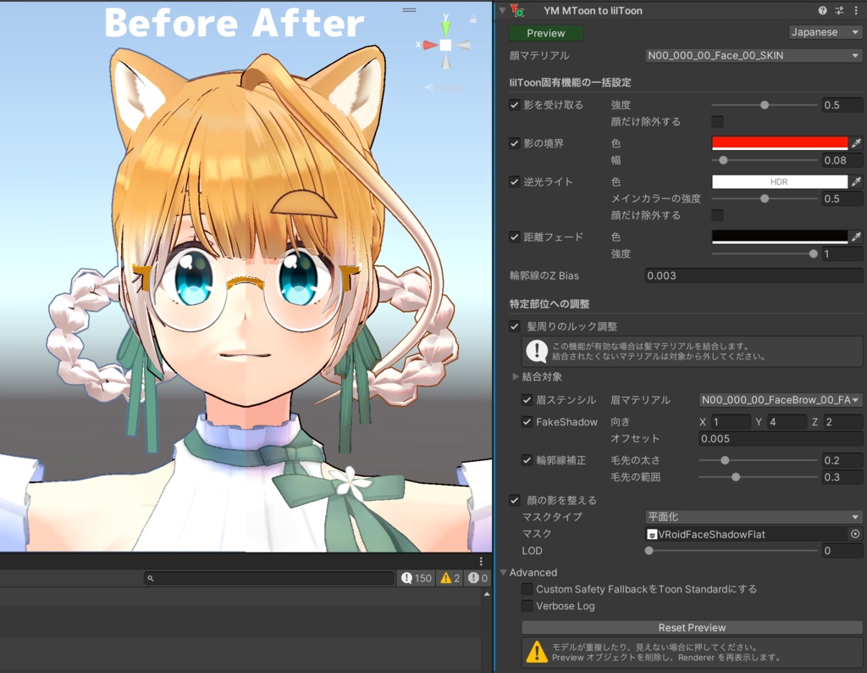The image size is (867, 673).
Task: Click the Reset Preview button
Action: pyautogui.click(x=692, y=627)
